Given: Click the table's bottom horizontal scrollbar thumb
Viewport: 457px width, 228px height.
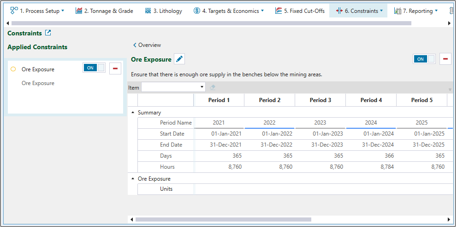Looking at the screenshot, I should tap(223, 220).
